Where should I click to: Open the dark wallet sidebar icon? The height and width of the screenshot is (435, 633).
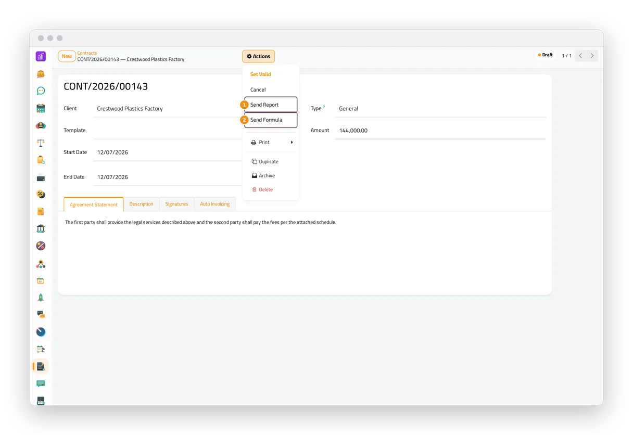(41, 177)
